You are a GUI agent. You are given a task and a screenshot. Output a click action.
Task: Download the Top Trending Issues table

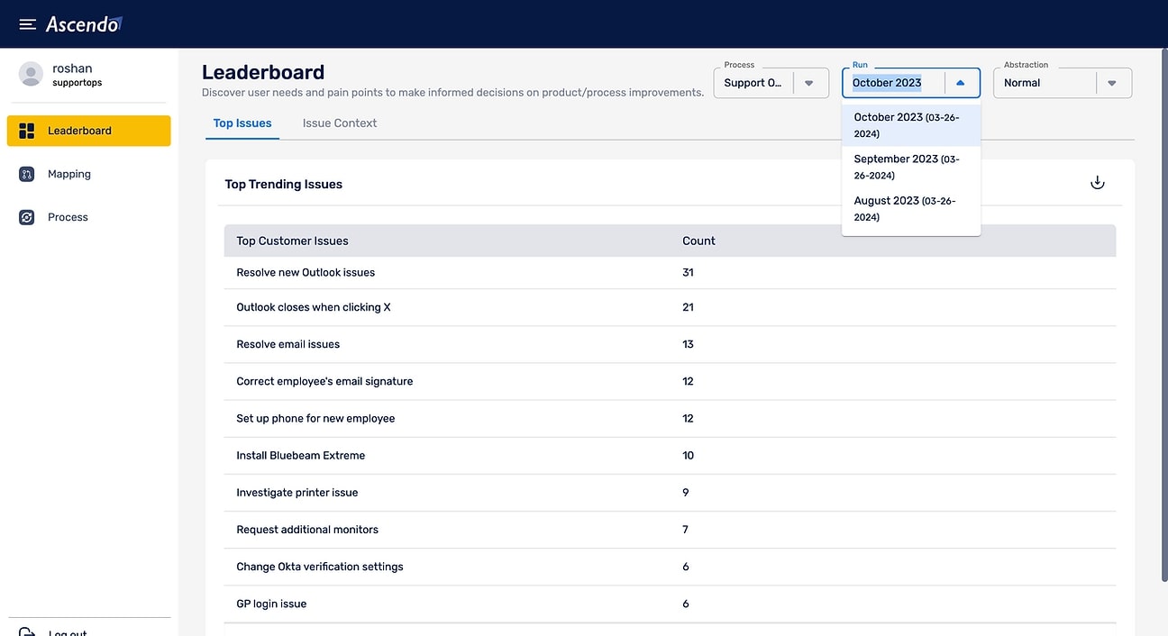coord(1097,183)
